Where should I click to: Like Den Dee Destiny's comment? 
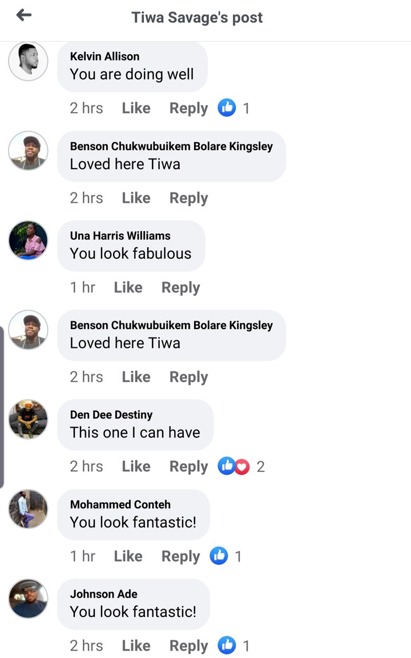point(136,467)
